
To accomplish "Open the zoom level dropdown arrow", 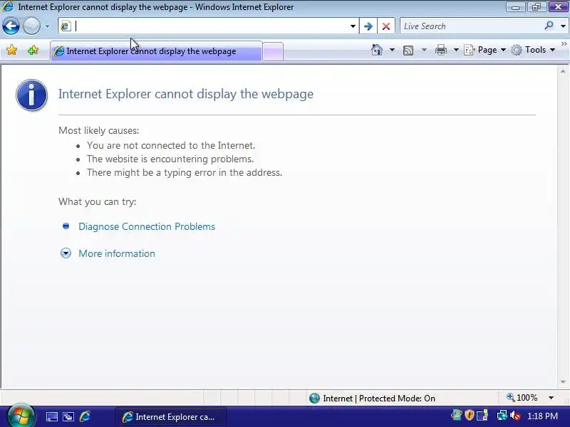I will pyautogui.click(x=551, y=398).
